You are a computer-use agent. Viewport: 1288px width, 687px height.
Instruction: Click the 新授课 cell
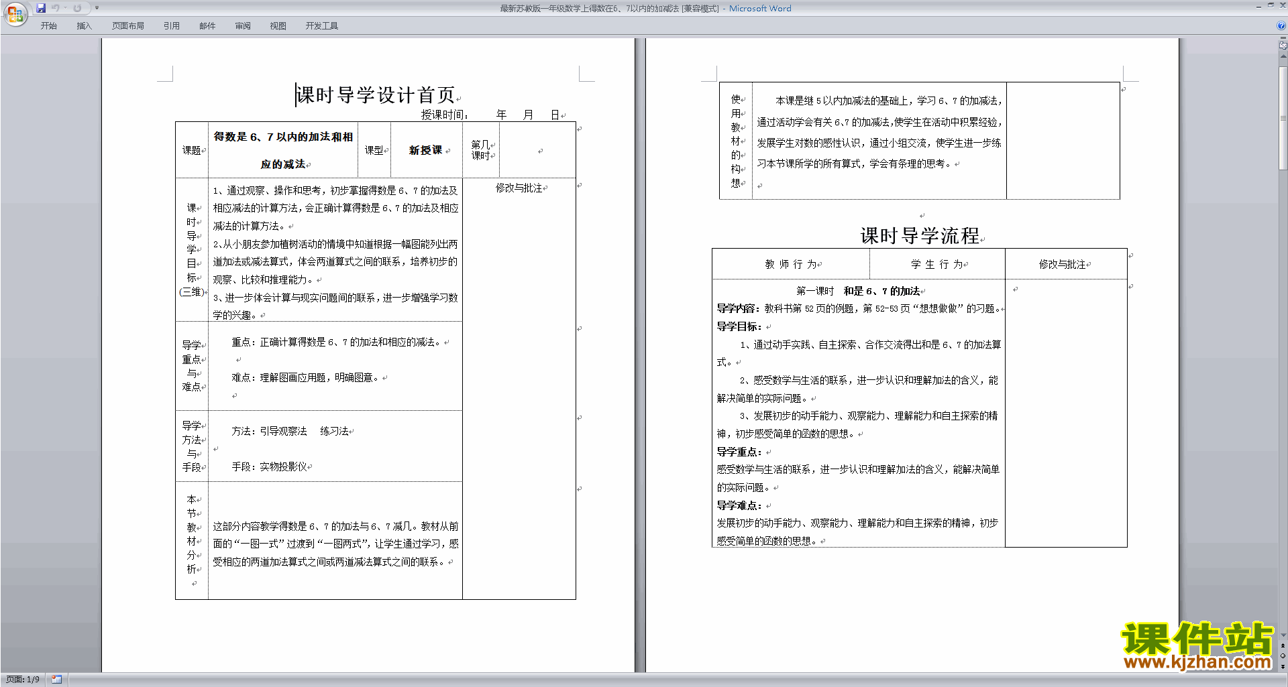tap(425, 150)
